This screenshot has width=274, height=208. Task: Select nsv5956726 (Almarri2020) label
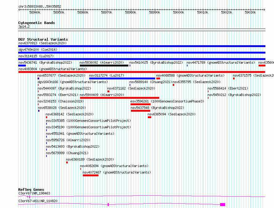(x=68, y=140)
